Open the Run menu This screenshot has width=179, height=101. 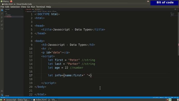tap(33, 7)
